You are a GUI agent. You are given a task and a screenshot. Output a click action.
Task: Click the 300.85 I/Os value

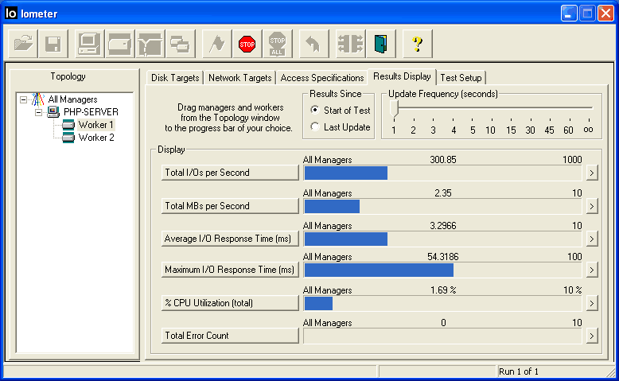point(443,160)
